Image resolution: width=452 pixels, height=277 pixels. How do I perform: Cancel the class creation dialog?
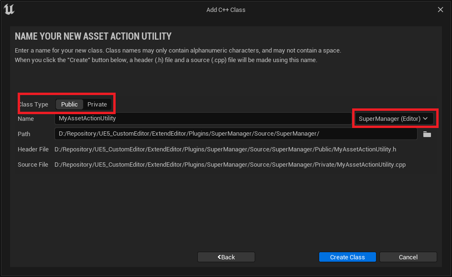[408, 257]
